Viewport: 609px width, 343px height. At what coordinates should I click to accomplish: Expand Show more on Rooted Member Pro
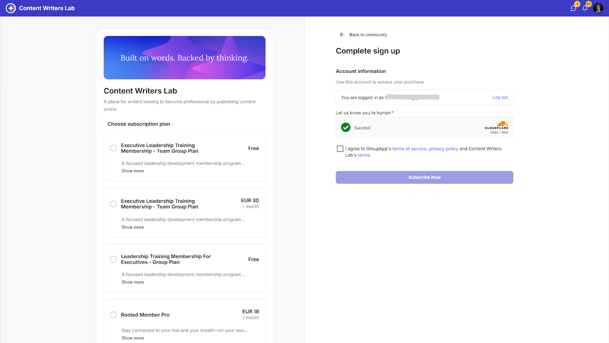(133, 338)
